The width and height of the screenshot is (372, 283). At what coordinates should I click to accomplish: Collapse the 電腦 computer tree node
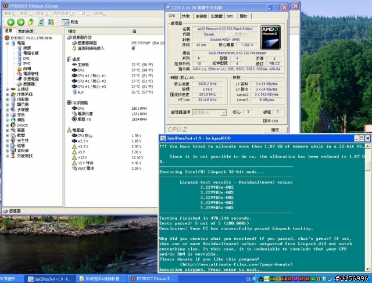[x=7, y=43]
